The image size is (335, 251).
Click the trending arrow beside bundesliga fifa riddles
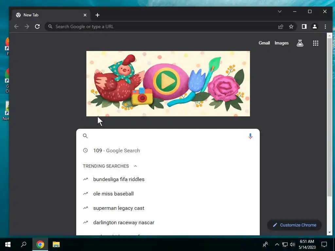point(85,179)
